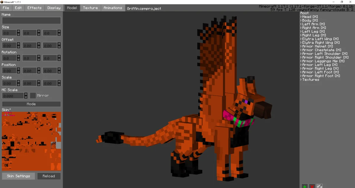Click the Size Y input field
This screenshot has height=188, width=355.
(x=30, y=33)
